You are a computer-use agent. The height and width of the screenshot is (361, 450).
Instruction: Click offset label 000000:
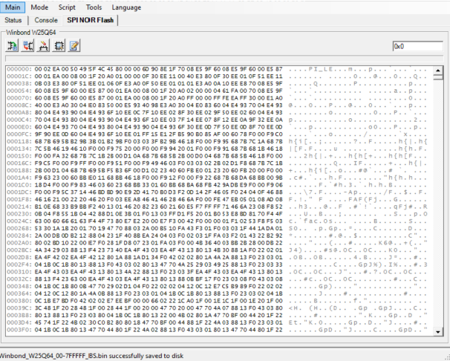(x=19, y=69)
